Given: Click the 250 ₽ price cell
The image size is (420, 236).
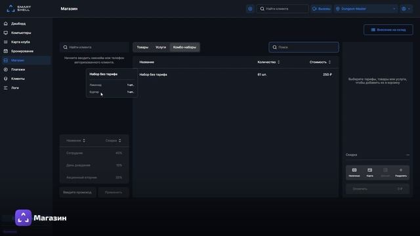Looking at the screenshot, I should pos(327,75).
